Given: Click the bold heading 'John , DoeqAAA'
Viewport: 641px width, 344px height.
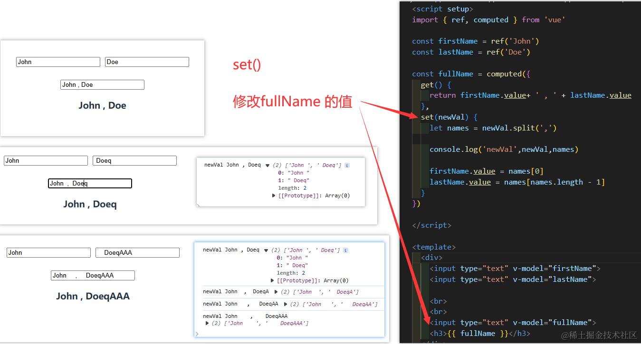Looking at the screenshot, I should pyautogui.click(x=93, y=296).
